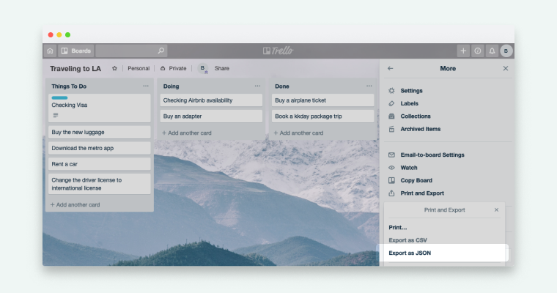Click the Share button
Image resolution: width=557 pixels, height=293 pixels.
pyautogui.click(x=221, y=68)
